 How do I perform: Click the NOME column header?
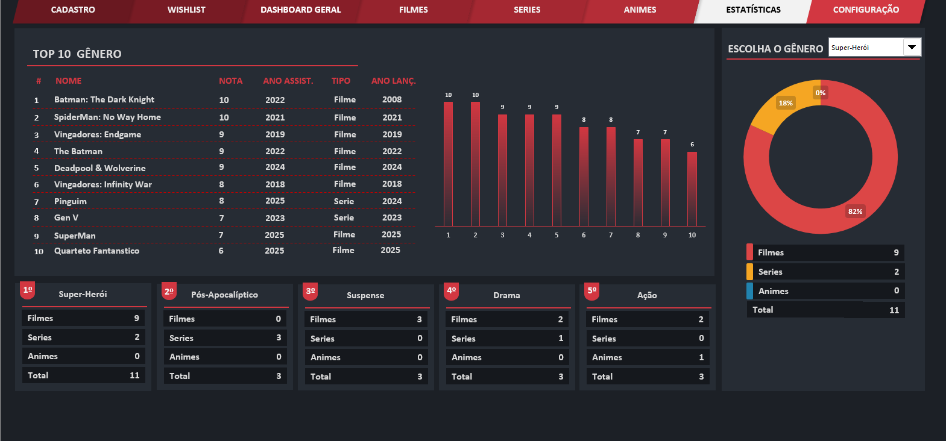tap(68, 81)
